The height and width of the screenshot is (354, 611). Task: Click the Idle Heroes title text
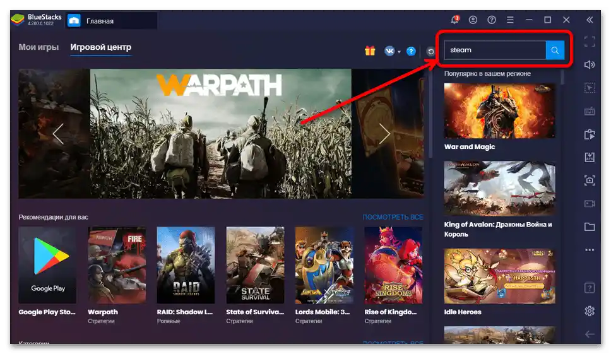click(x=463, y=312)
